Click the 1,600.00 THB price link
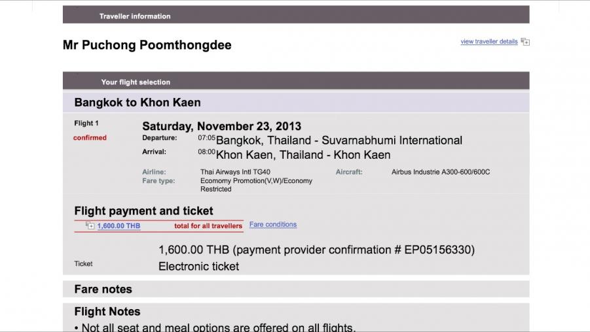 point(119,226)
